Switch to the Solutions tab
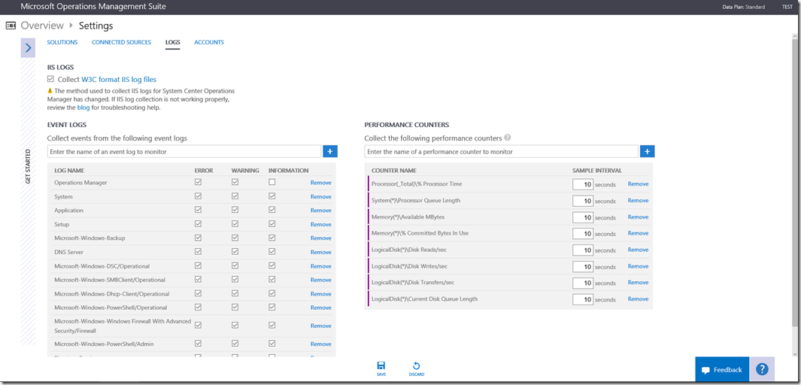The image size is (801, 385). [x=62, y=42]
